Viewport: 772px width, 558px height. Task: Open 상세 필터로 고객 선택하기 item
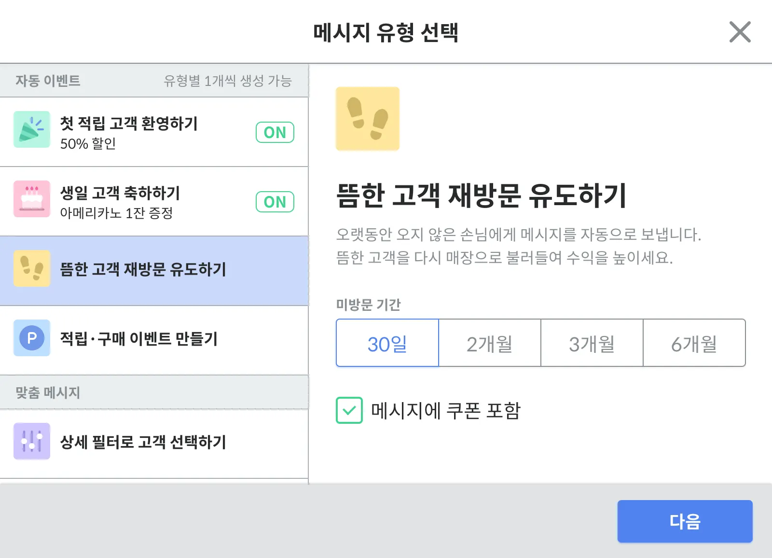[143, 442]
